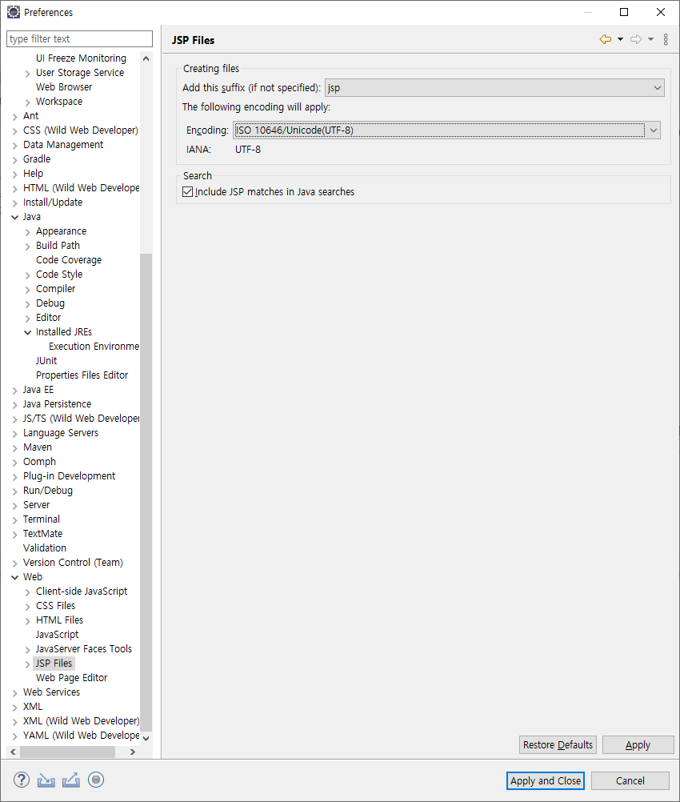Viewport: 680px width, 802px height.
Task: Select Code Coverage under Java
Action: pos(69,260)
